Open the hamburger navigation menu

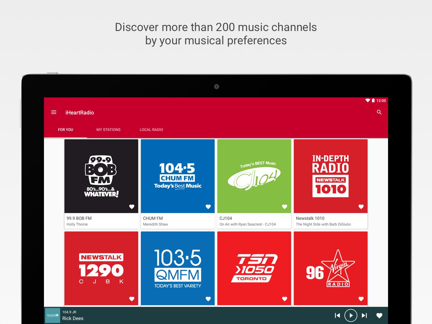54,112
